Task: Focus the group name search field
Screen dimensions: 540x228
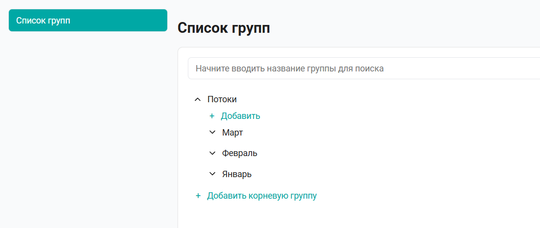Action: point(363,68)
